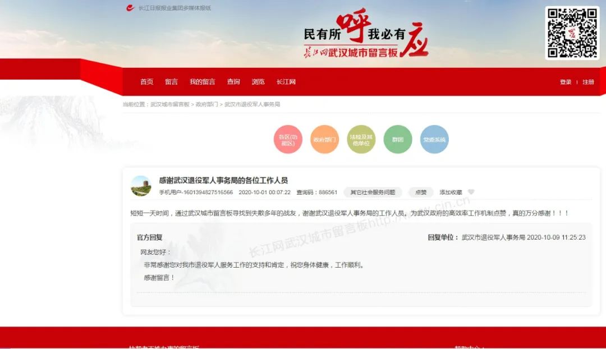
Task: Open the 法检及其他单位 olive circle icon
Action: coord(361,140)
